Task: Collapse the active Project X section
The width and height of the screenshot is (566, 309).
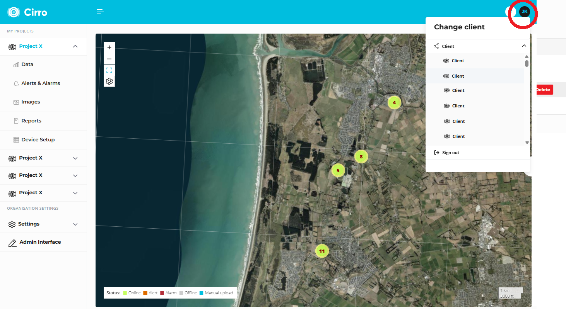Action: [x=75, y=46]
